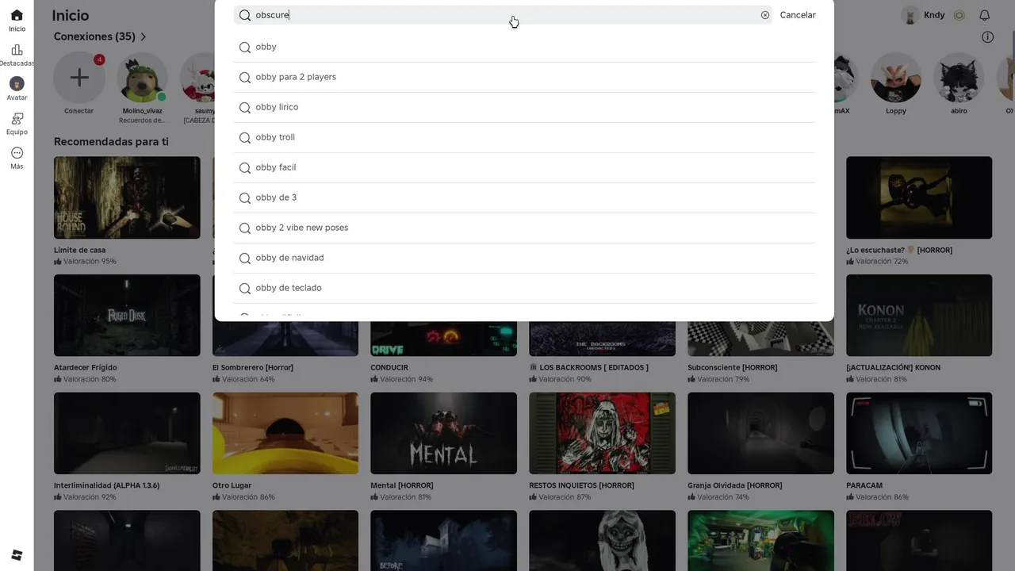This screenshot has height=571, width=1015.
Task: Select suggestion "obby de 3"
Action: pos(524,197)
